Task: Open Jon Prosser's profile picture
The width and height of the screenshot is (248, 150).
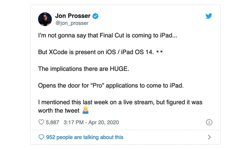Action: [45, 19]
